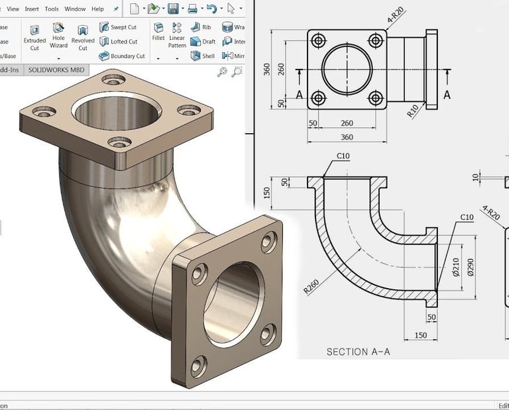Open the Help menu
The image size is (509, 410).
(97, 9)
